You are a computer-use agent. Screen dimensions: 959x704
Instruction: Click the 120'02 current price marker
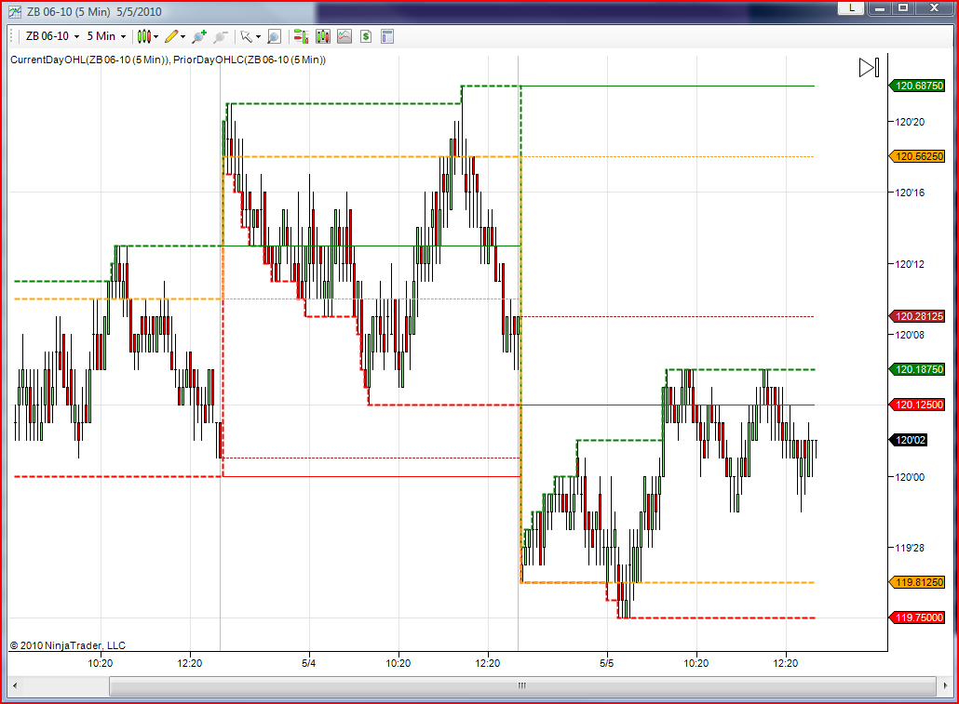(x=908, y=440)
